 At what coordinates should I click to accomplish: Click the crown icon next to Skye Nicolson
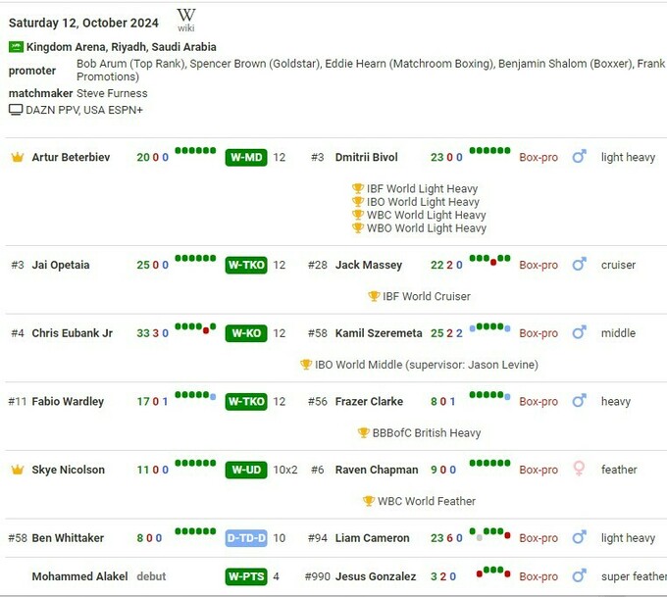click(x=17, y=470)
